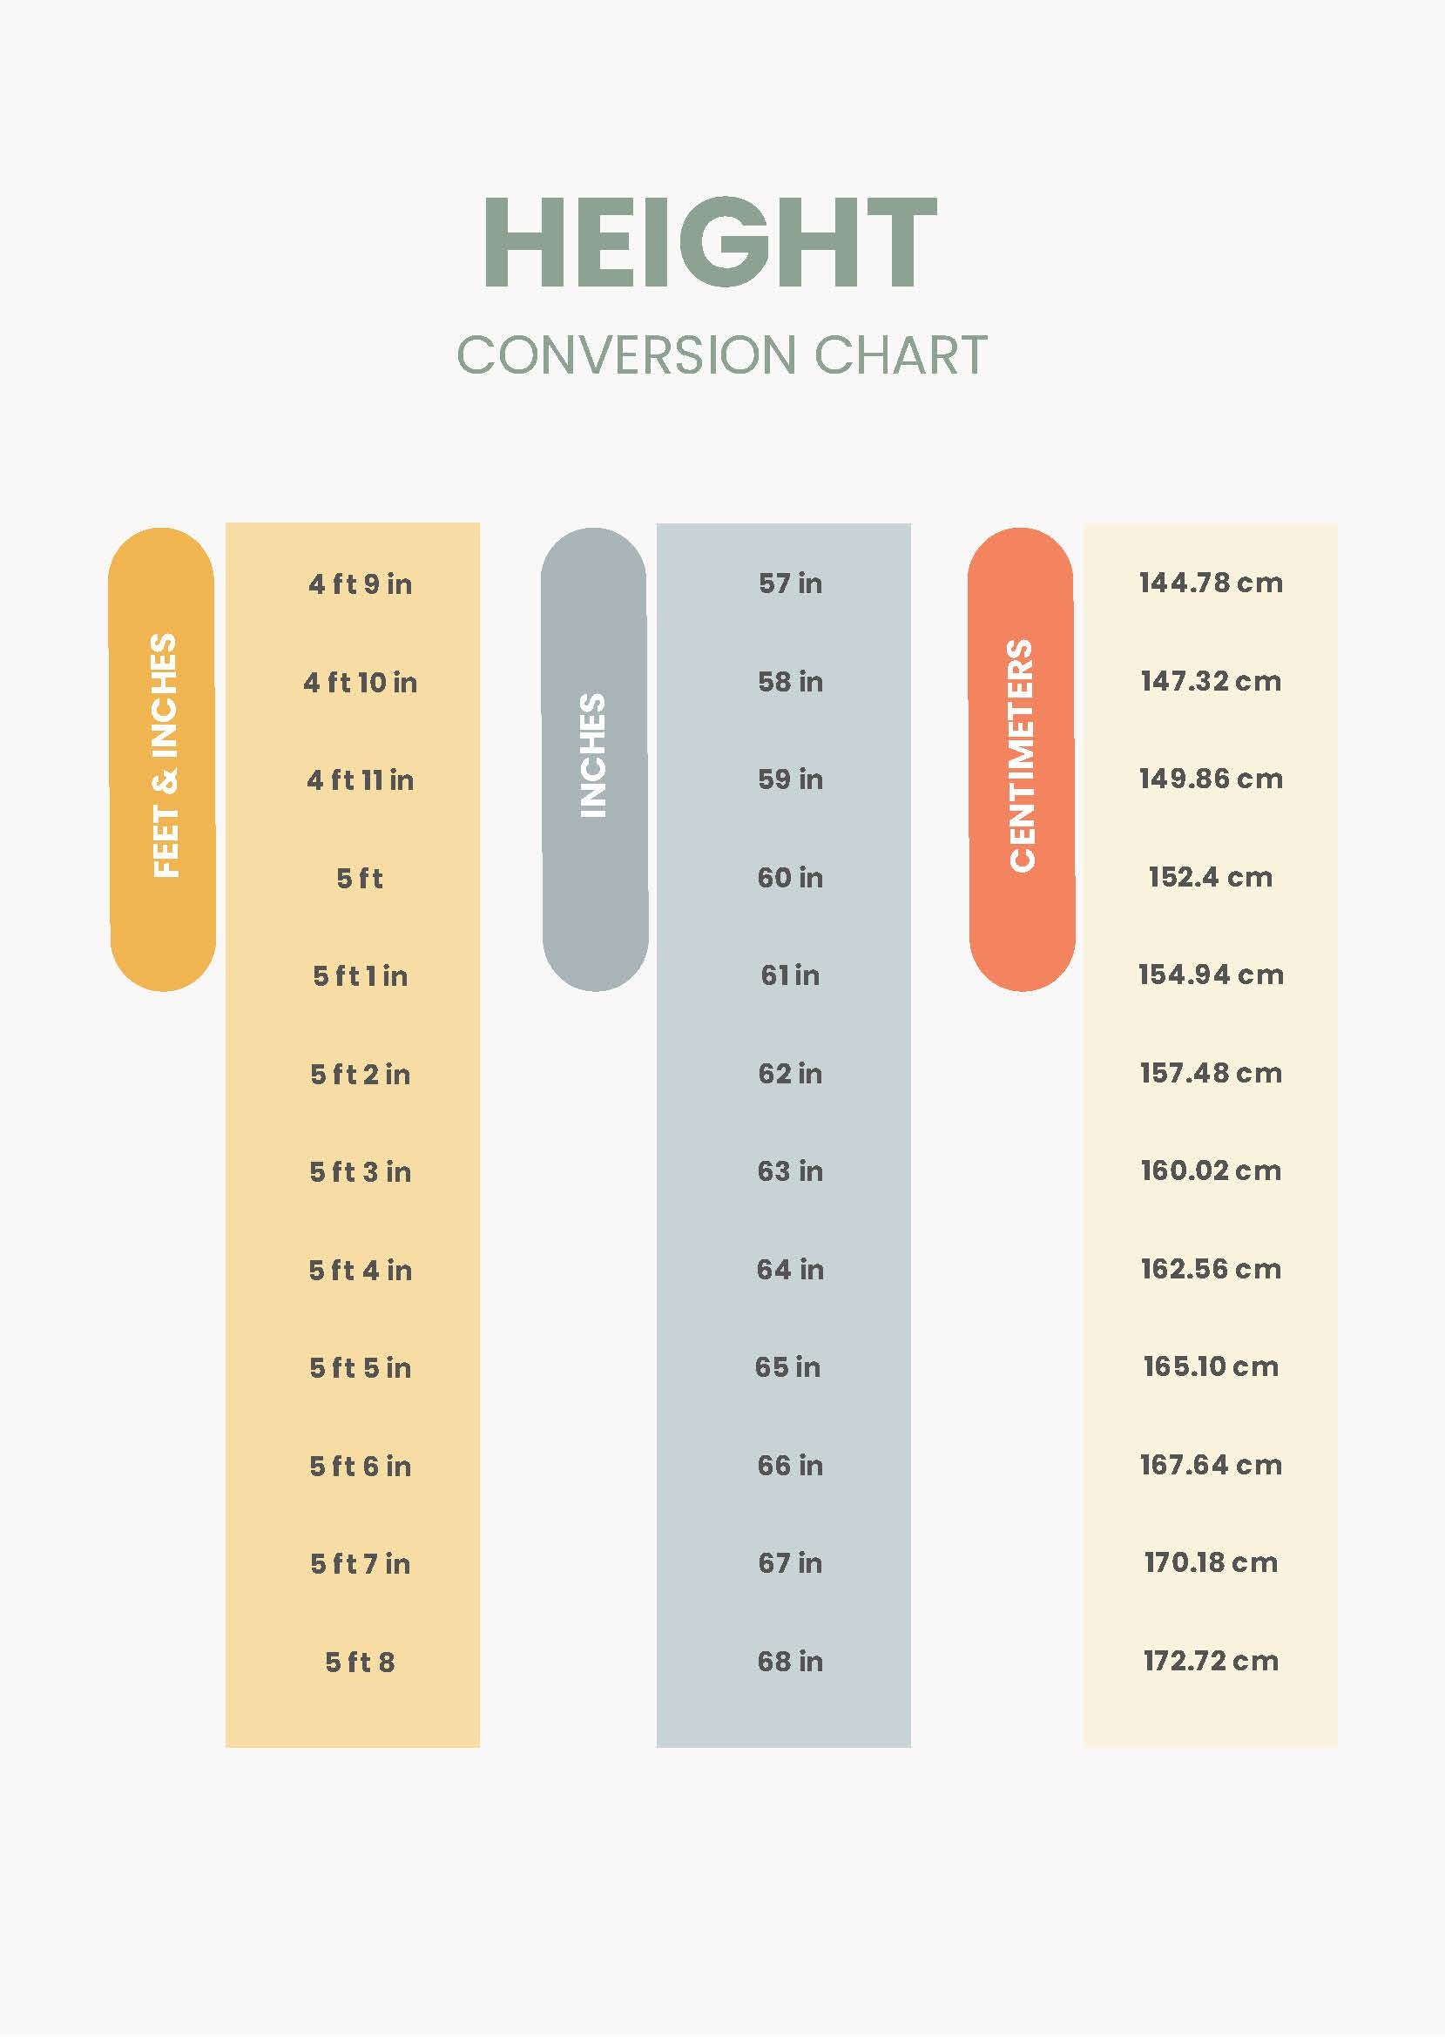
Task: Click the 5 ft 6 in value
Action: click(361, 1466)
